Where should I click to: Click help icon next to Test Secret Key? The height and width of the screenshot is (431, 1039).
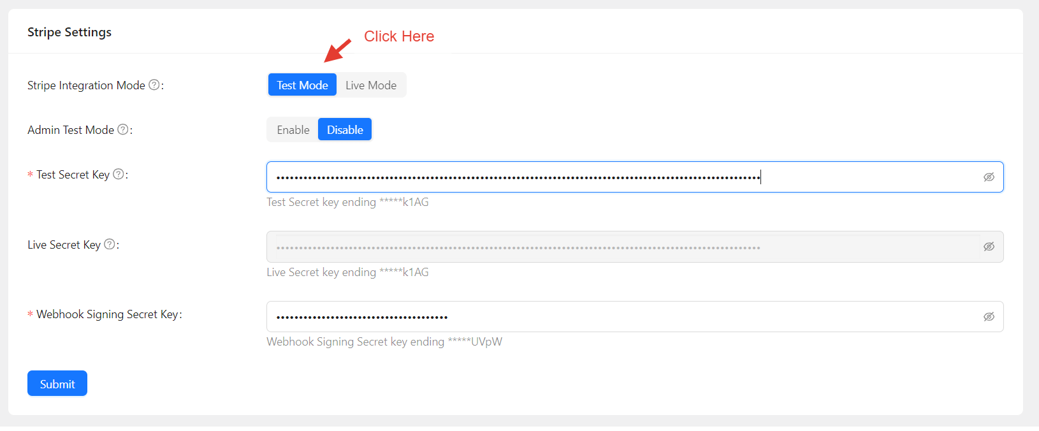click(119, 174)
